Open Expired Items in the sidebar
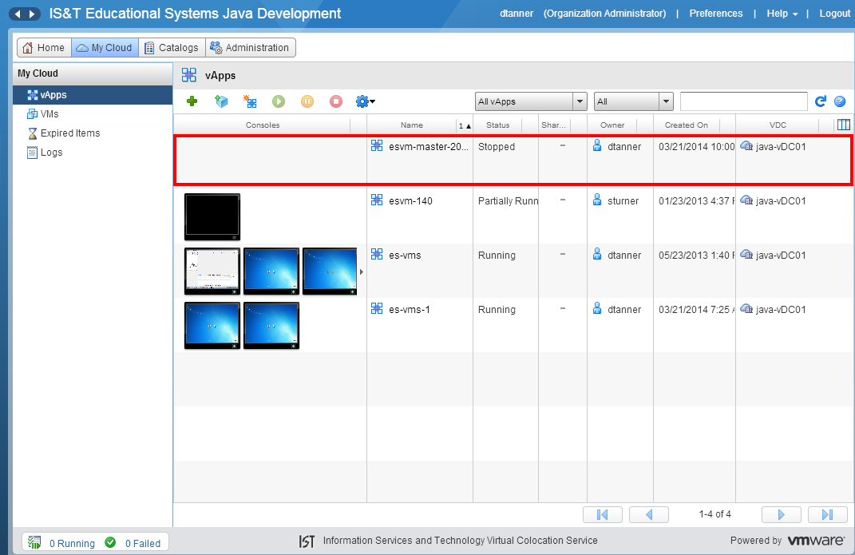Image resolution: width=855 pixels, height=555 pixels. tap(69, 133)
